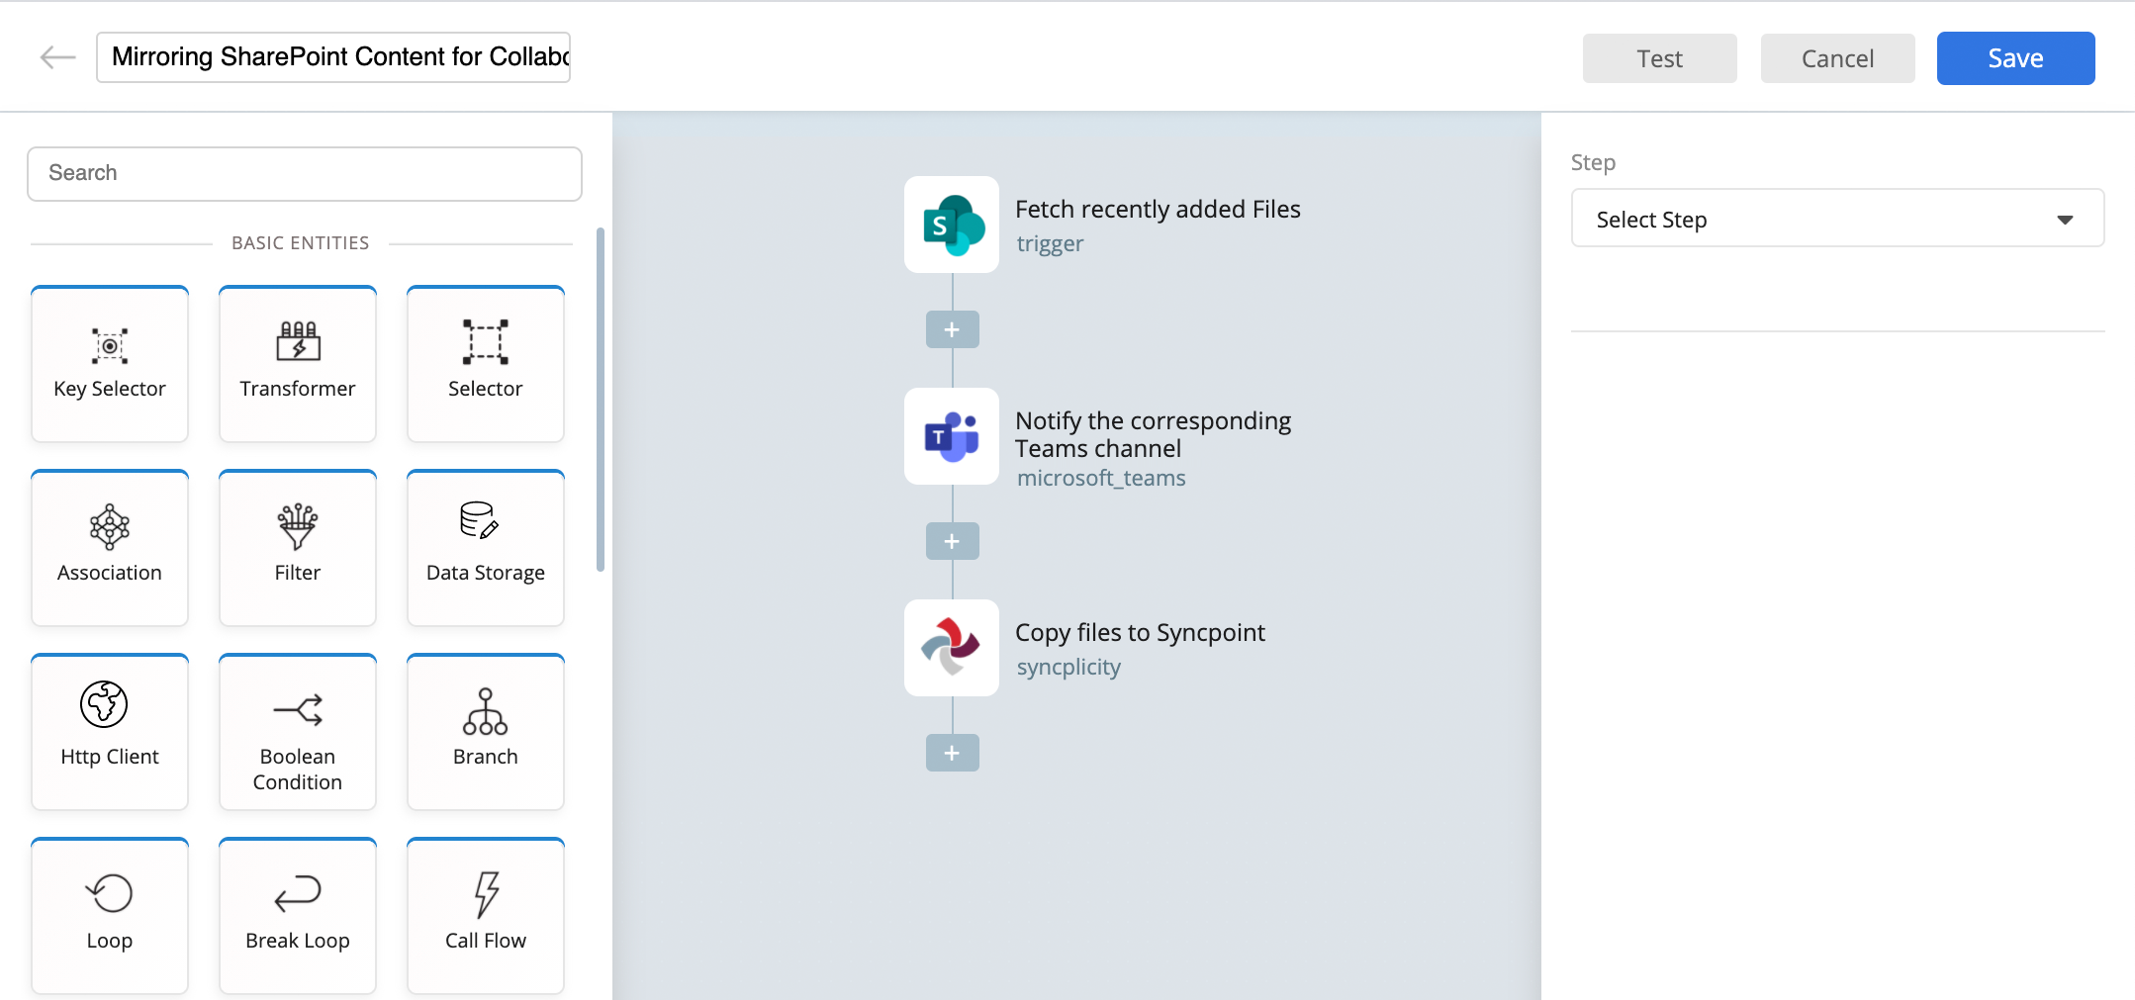Save the flow
The width and height of the screenshot is (2135, 1000).
[x=2016, y=58]
